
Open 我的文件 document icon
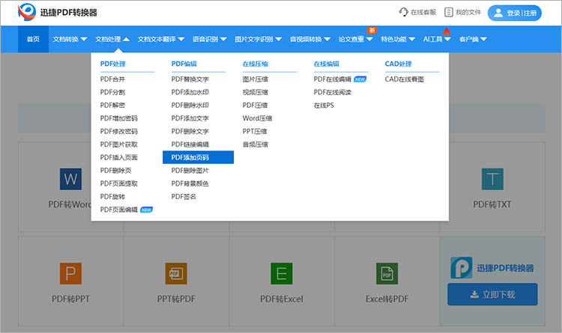[x=449, y=12]
